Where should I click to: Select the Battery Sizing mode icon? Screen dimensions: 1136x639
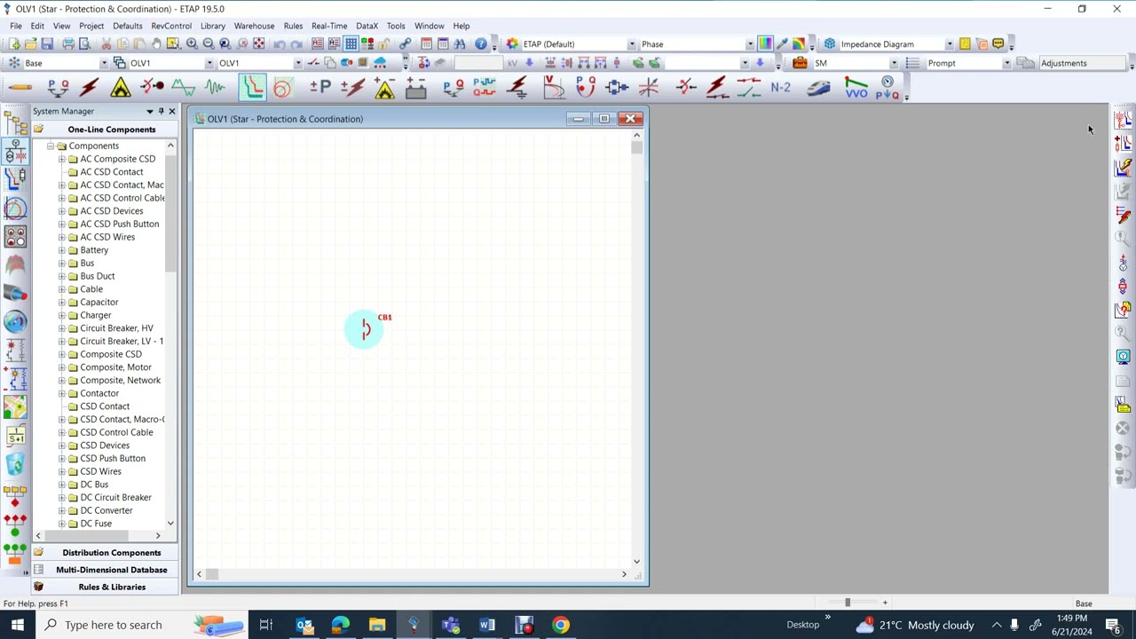pyautogui.click(x=415, y=87)
